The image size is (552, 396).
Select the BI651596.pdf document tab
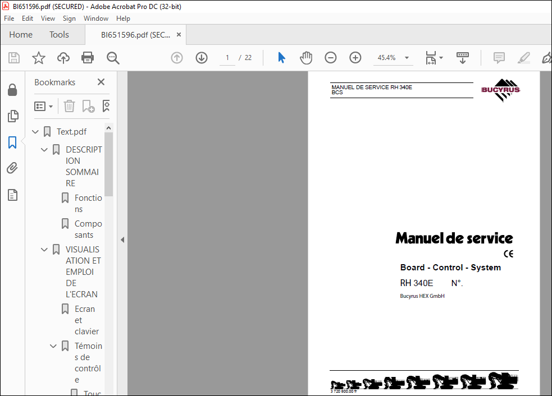pyautogui.click(x=135, y=35)
